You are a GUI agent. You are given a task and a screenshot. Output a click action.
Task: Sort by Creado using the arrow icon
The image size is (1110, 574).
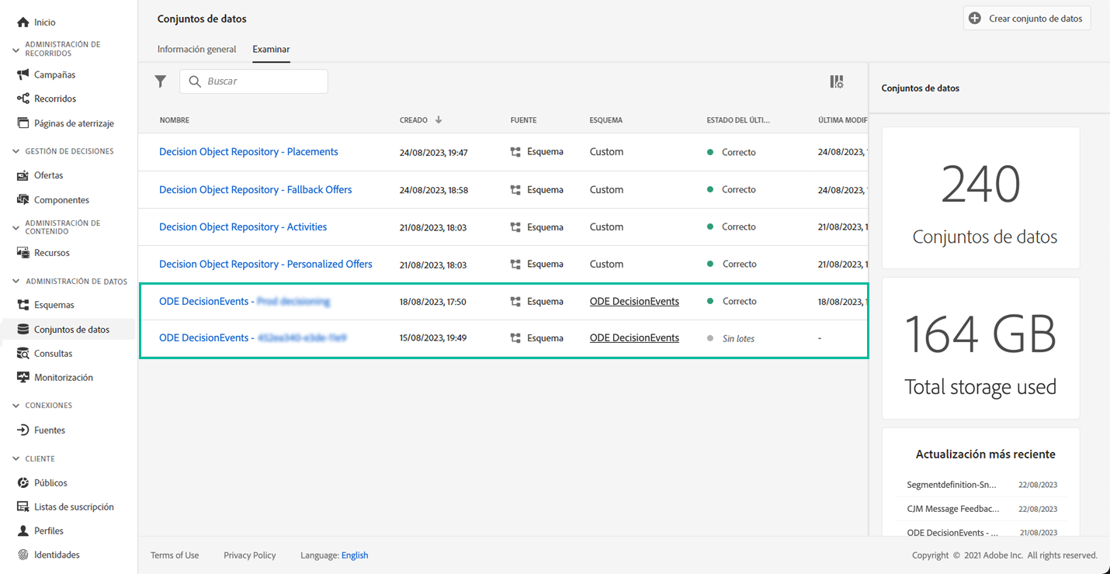(x=439, y=120)
